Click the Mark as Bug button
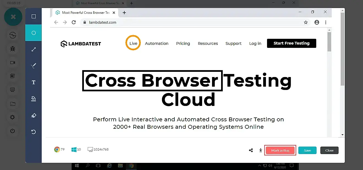The image size is (363, 170). tap(280, 150)
